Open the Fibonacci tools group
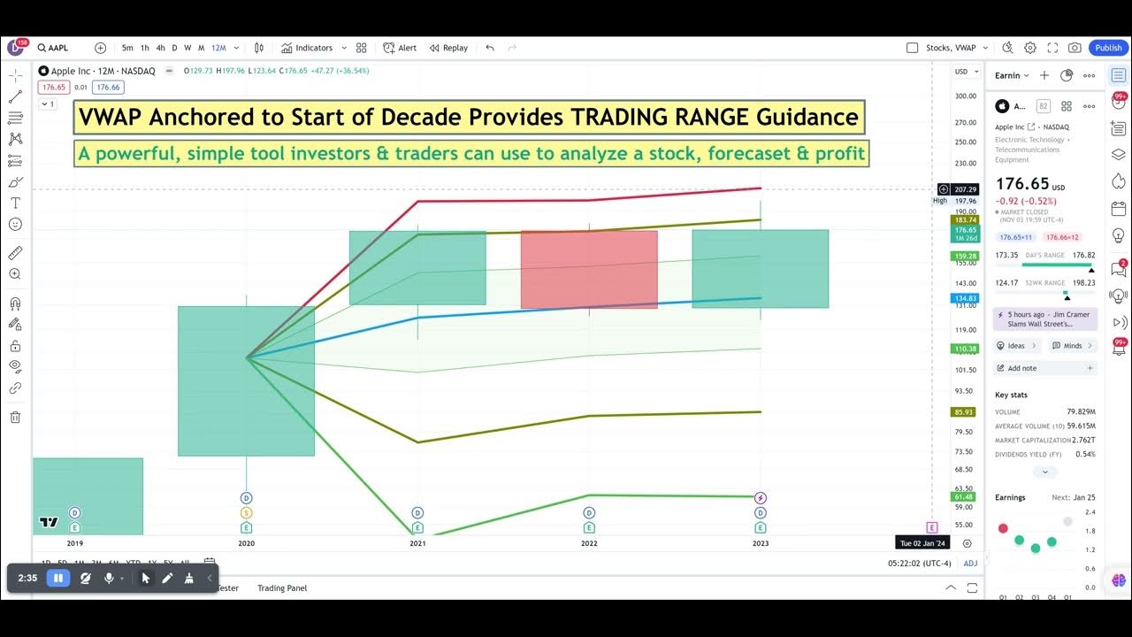This screenshot has height=637, width=1132. coord(15,118)
